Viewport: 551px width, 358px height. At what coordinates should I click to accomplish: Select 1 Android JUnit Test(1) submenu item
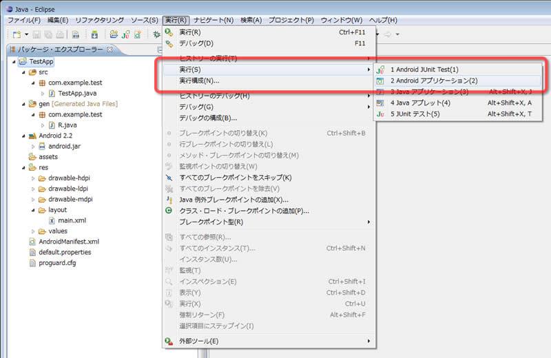(458, 70)
